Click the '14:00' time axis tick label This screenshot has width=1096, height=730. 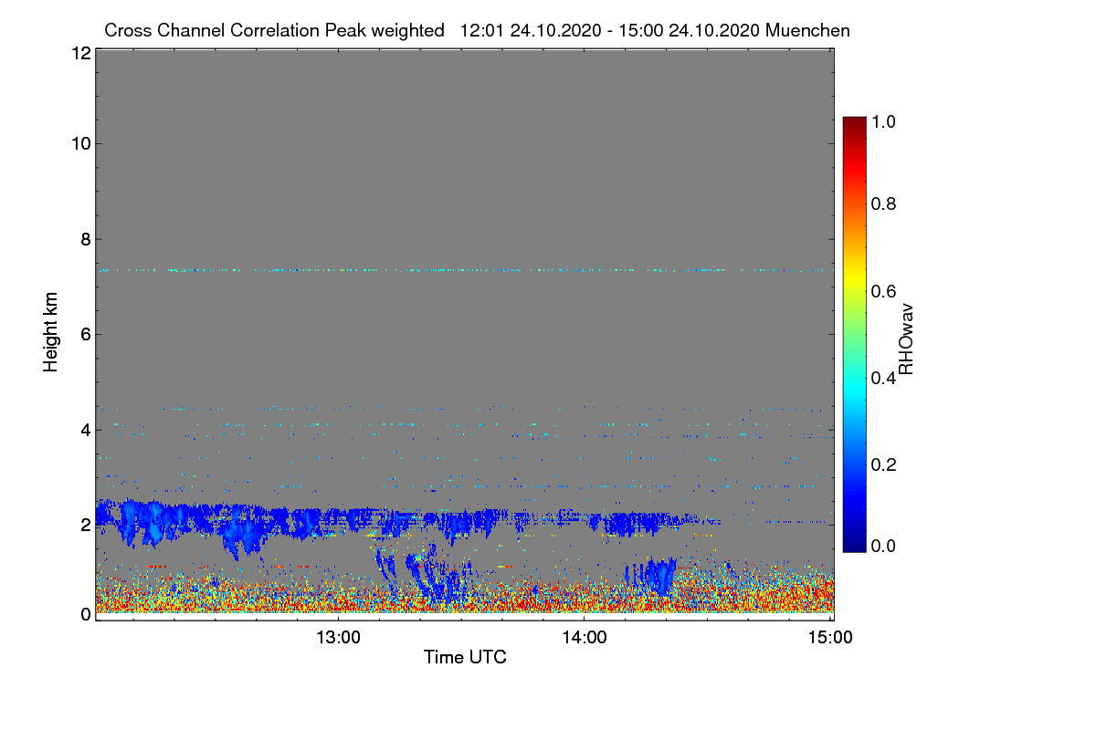click(x=585, y=637)
